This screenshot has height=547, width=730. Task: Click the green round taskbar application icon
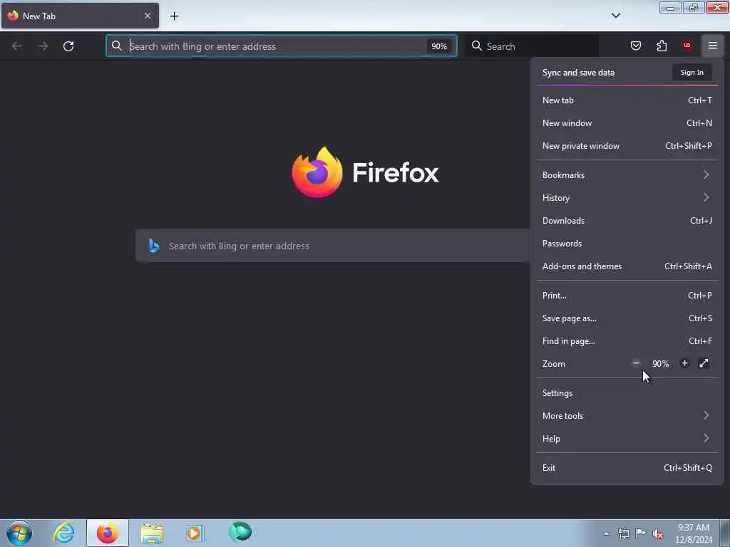coord(240,532)
